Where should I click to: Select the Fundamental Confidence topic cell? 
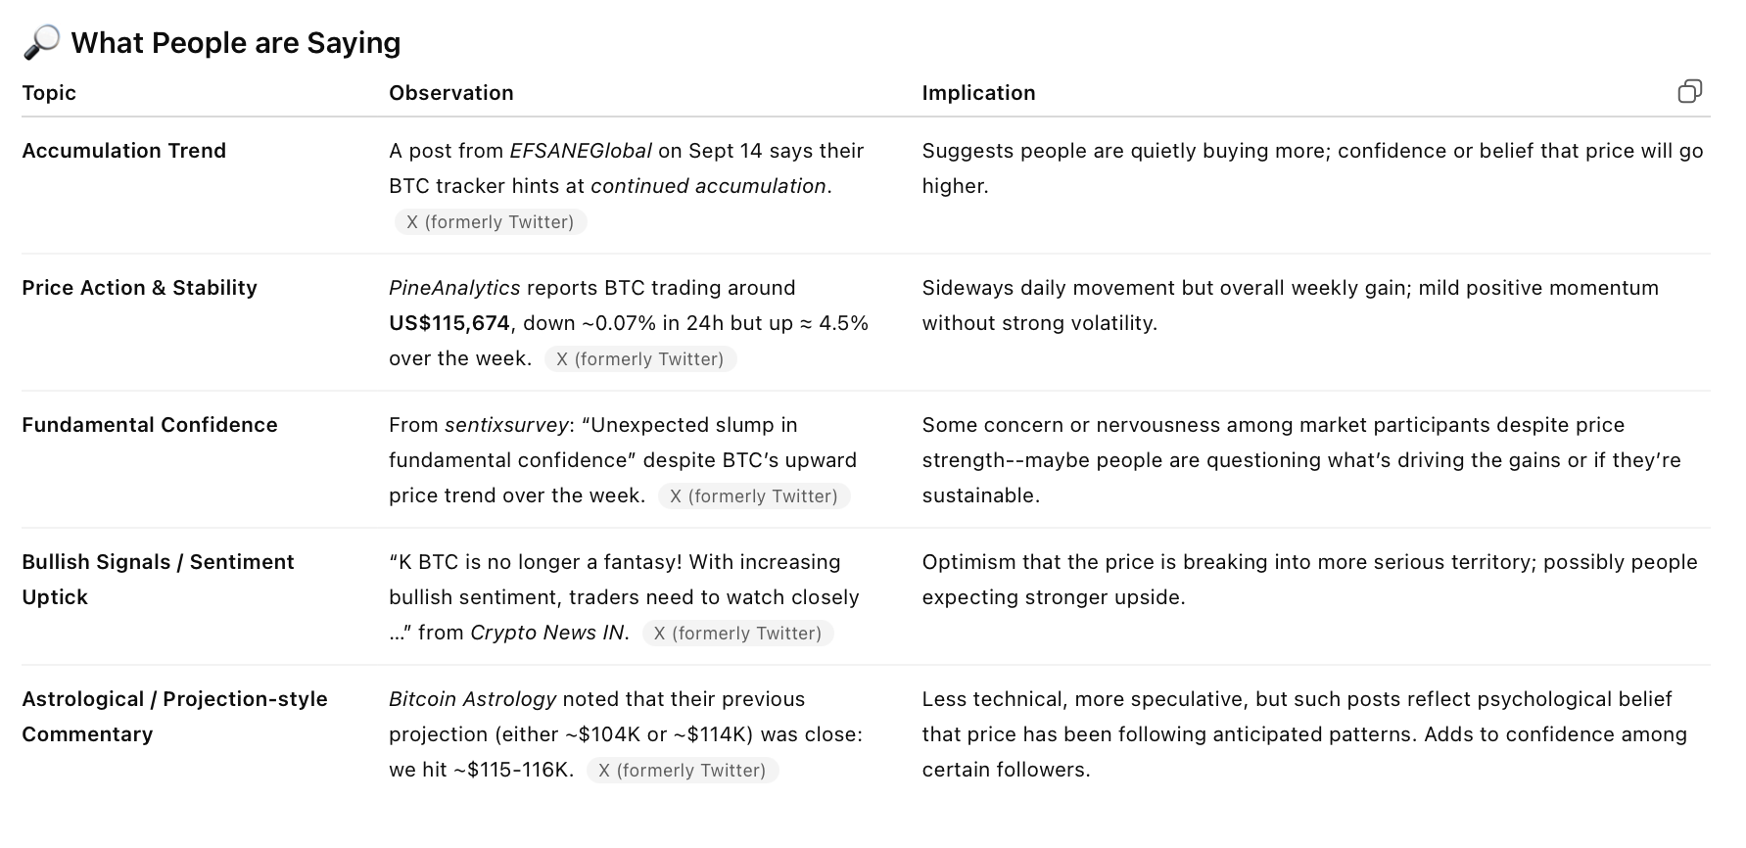(150, 425)
